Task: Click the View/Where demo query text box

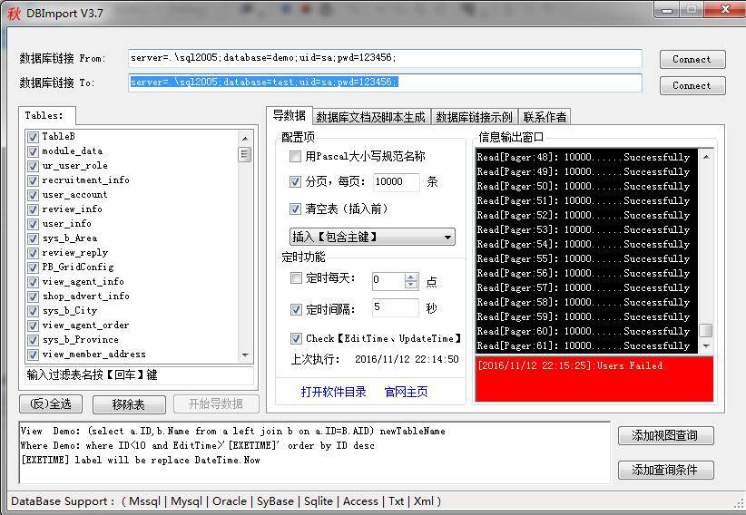Action: pos(314,452)
